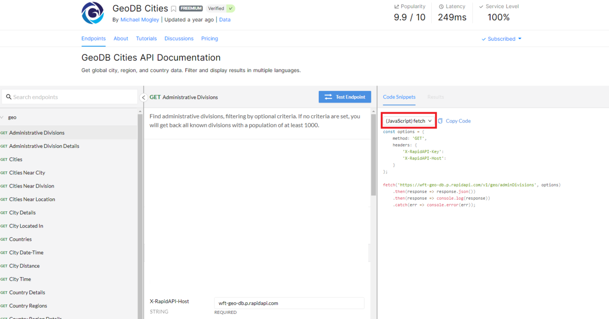
Task: Bookmark the GeoDB Cities API
Action: [x=174, y=9]
